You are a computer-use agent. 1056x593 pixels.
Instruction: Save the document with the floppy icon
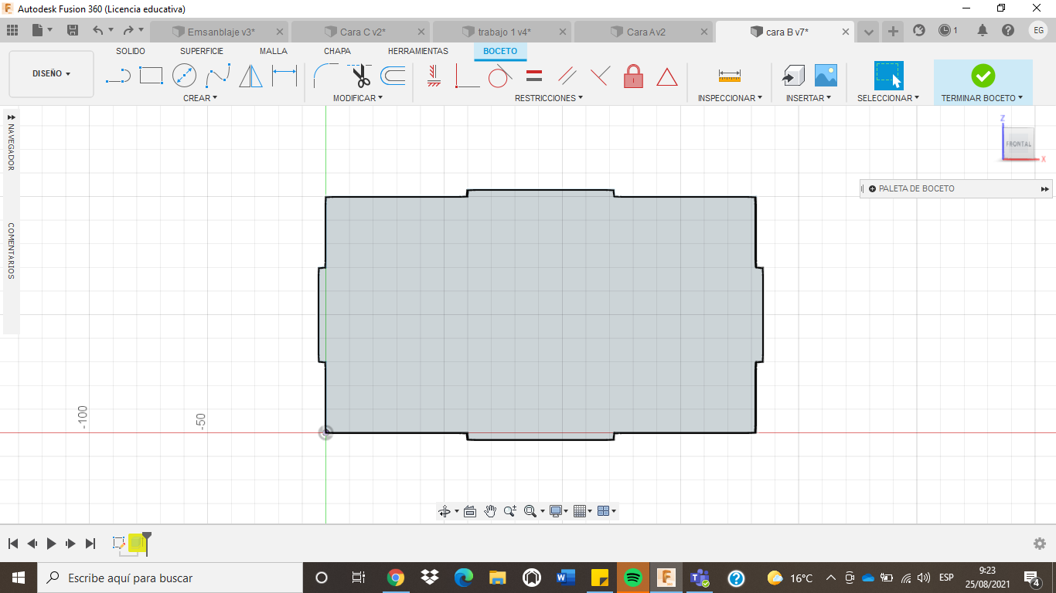tap(73, 31)
